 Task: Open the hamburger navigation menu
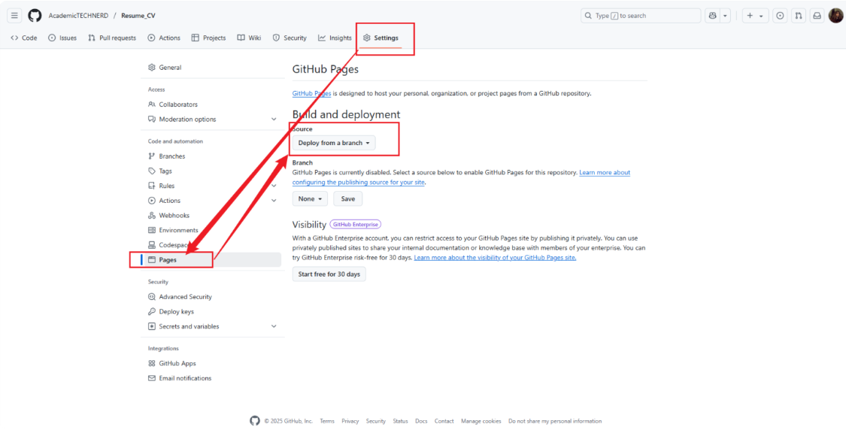click(14, 16)
